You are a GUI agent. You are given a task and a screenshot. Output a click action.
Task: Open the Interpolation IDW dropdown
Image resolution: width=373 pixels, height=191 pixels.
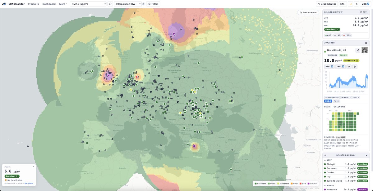point(127,4)
